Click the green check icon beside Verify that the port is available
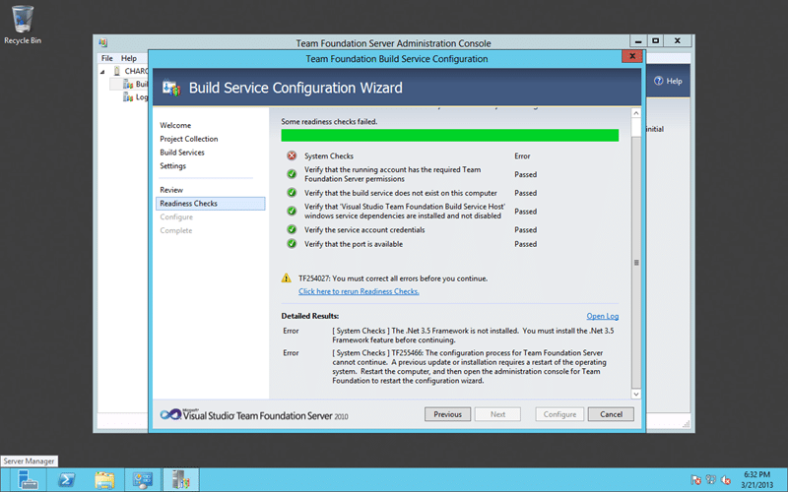788x492 pixels. pos(292,243)
